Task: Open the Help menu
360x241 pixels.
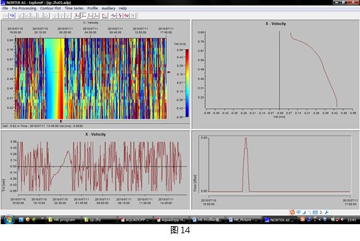Action: pos(123,8)
